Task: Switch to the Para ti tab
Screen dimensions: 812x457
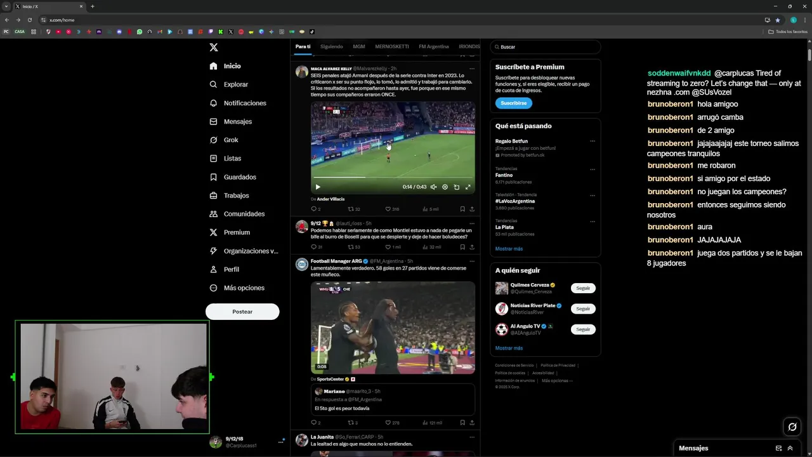Action: 303,46
